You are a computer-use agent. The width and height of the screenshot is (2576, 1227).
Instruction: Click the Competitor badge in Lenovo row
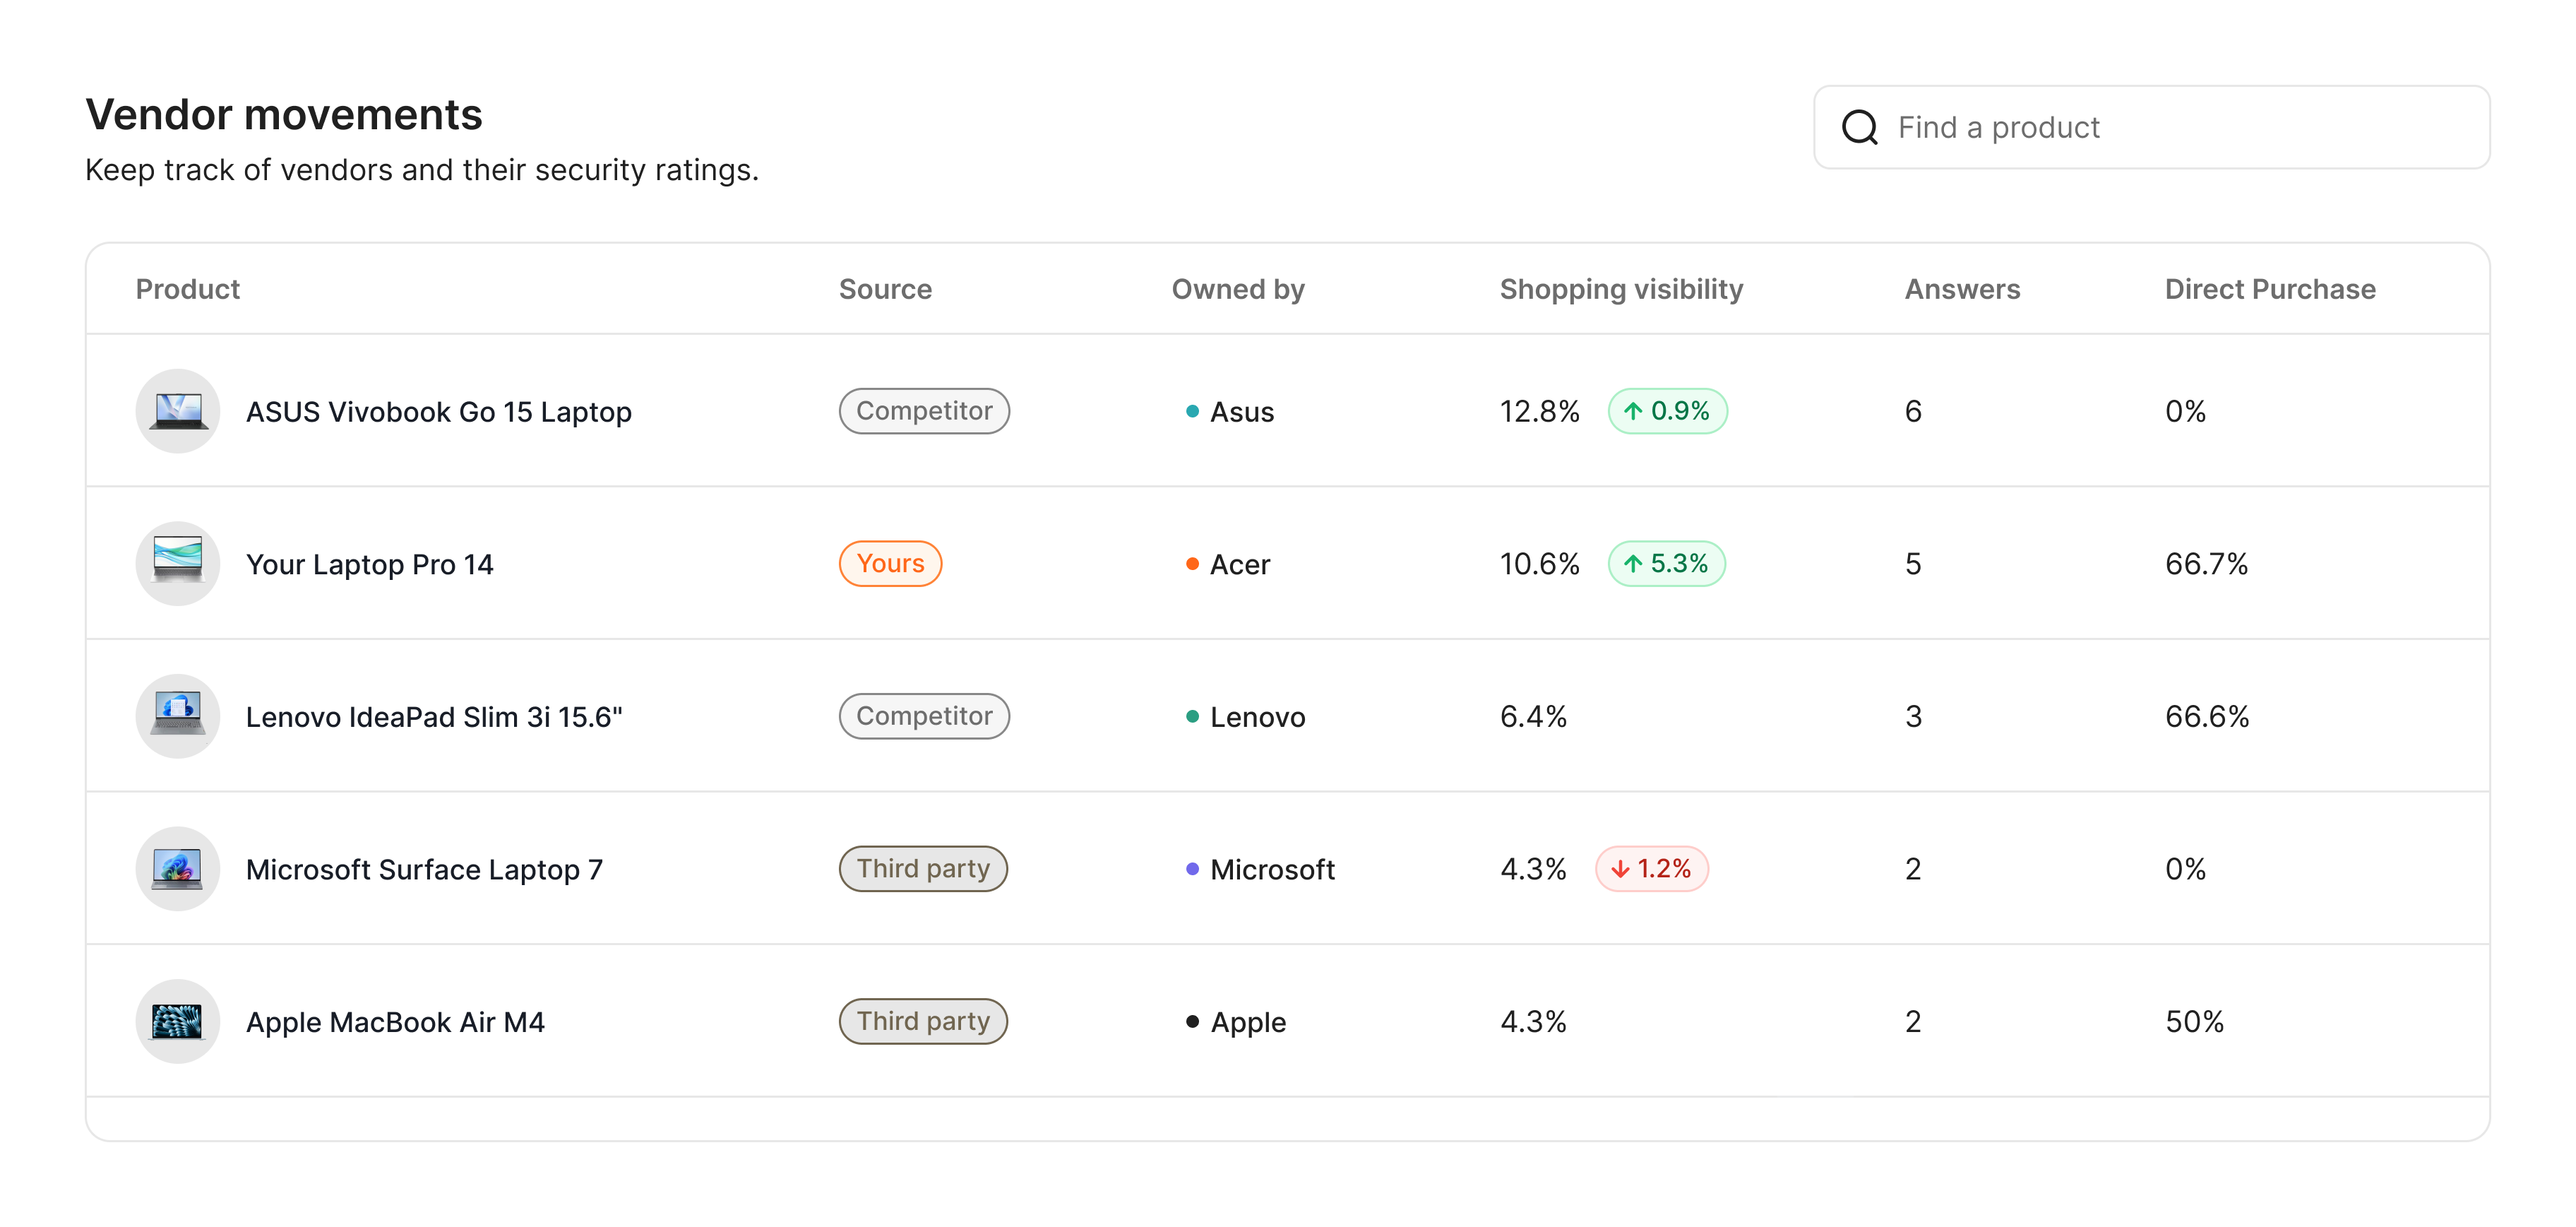pyautogui.click(x=924, y=716)
